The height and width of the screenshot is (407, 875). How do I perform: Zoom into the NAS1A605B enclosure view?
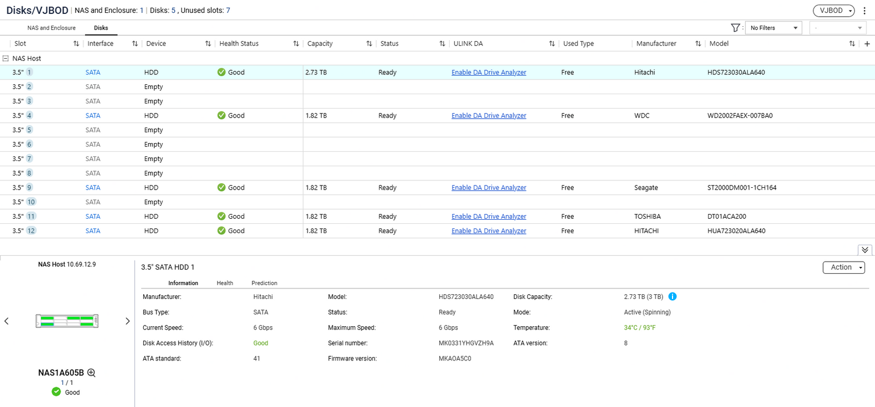(x=91, y=373)
